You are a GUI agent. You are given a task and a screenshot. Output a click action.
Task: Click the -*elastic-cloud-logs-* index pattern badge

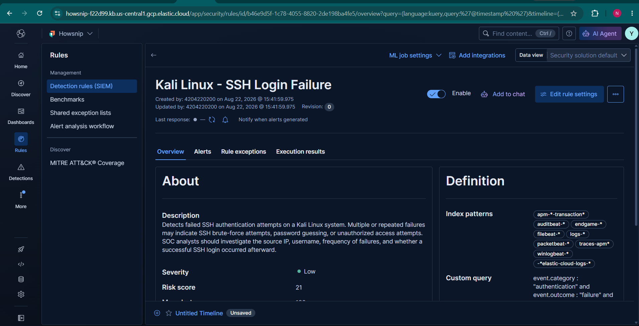(564, 264)
